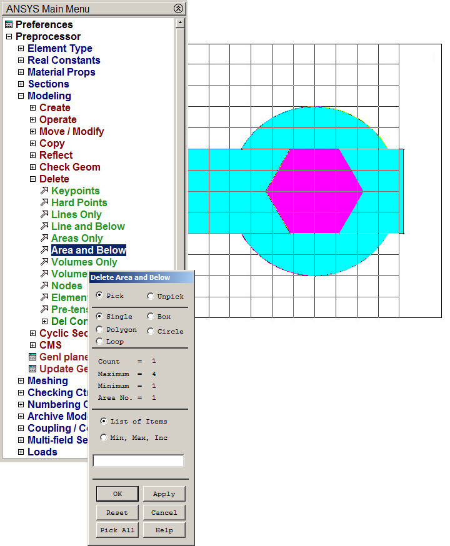
Task: Click the Pick All button
Action: click(117, 530)
